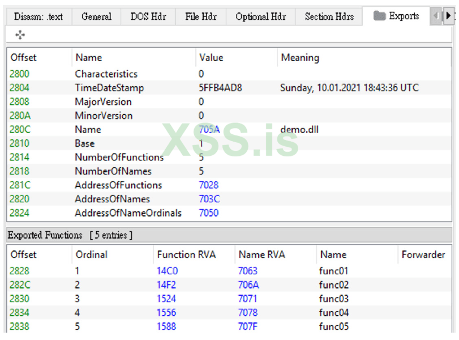This screenshot has width=459, height=340.
Task: Follow AddressOfNameOrdinals value 7050
Action: (x=209, y=213)
